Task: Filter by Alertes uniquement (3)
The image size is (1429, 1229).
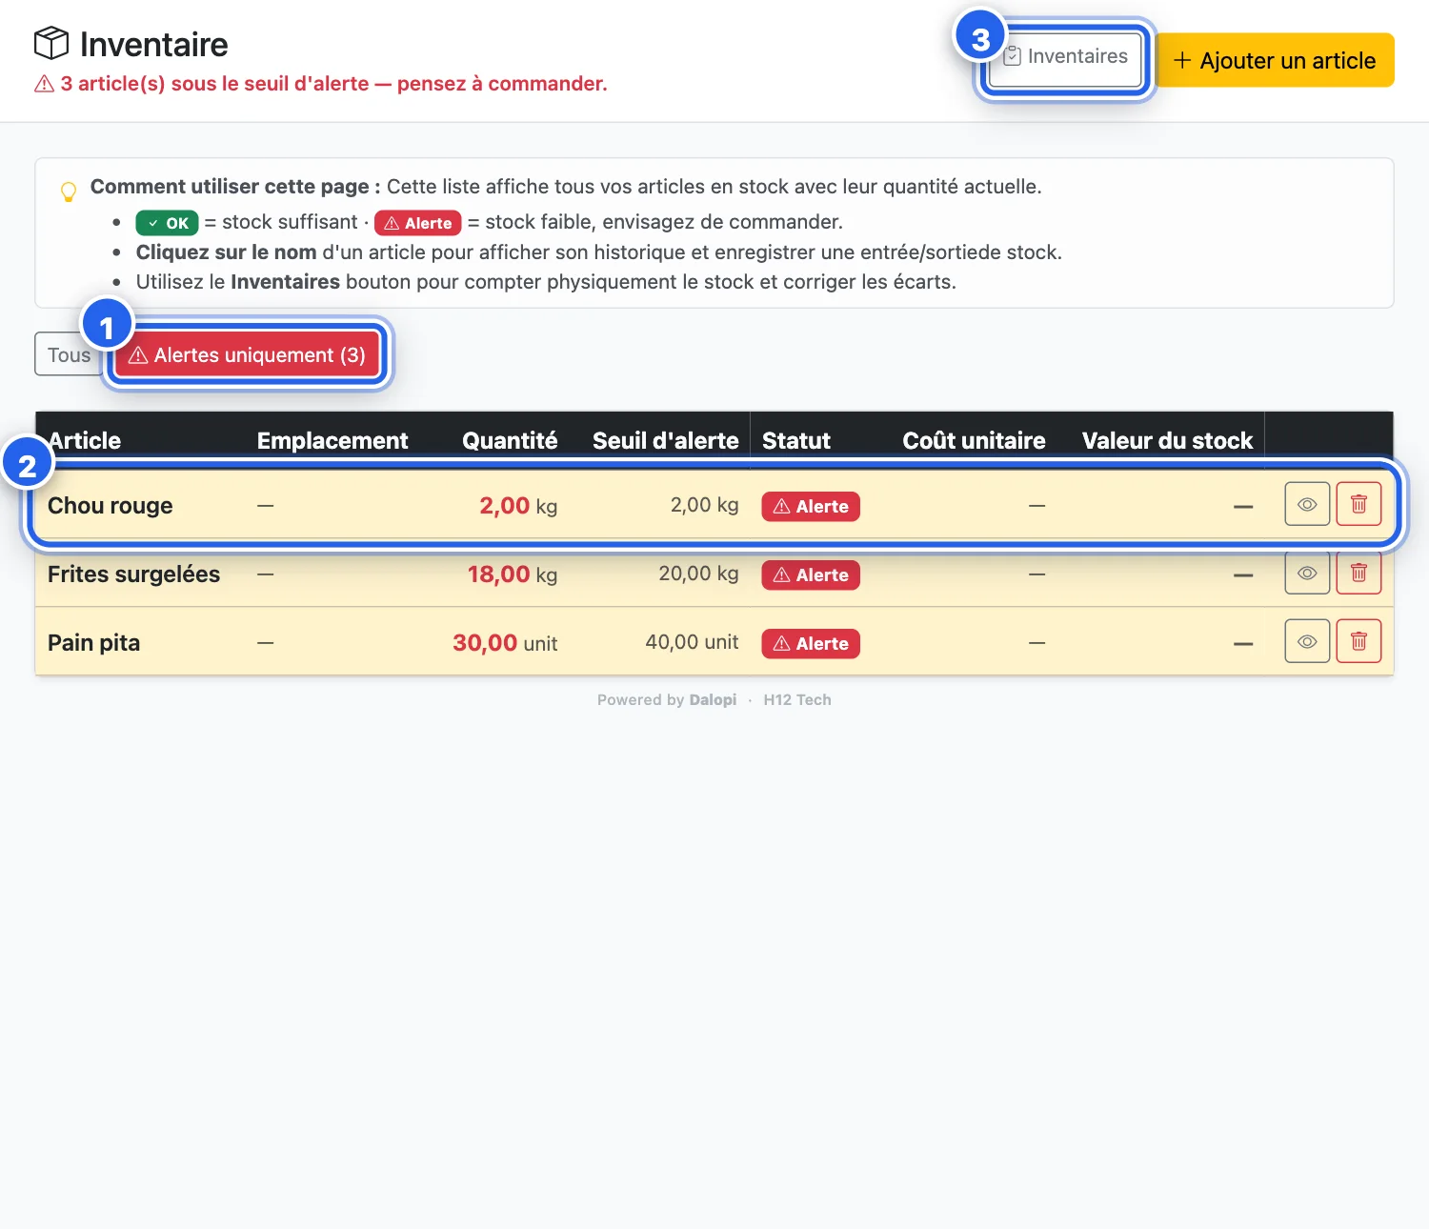Action: [x=248, y=354]
